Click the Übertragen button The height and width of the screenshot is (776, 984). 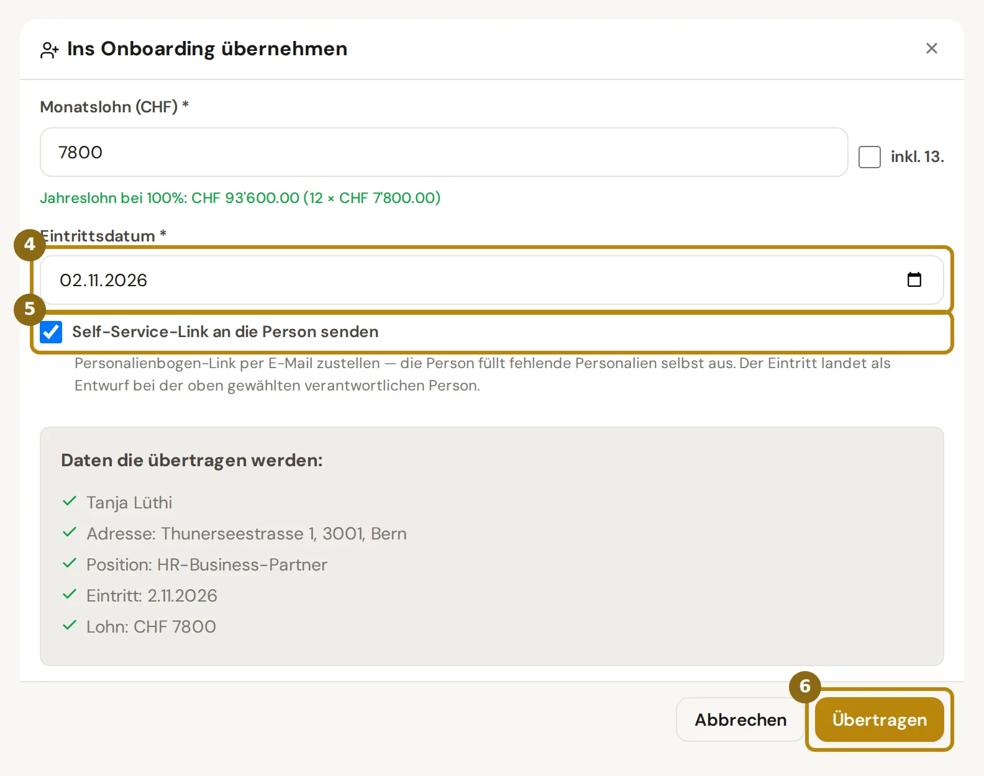click(x=879, y=720)
